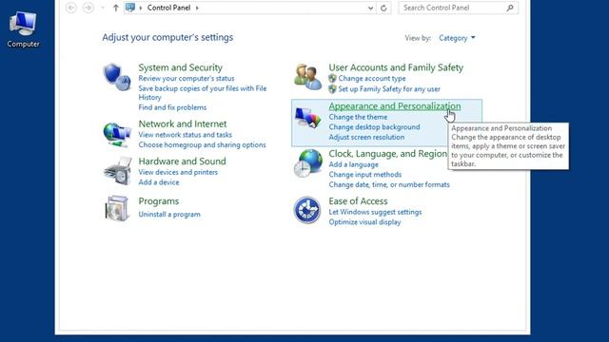Image resolution: width=609 pixels, height=342 pixels.
Task: Click Change account type
Action: point(372,78)
